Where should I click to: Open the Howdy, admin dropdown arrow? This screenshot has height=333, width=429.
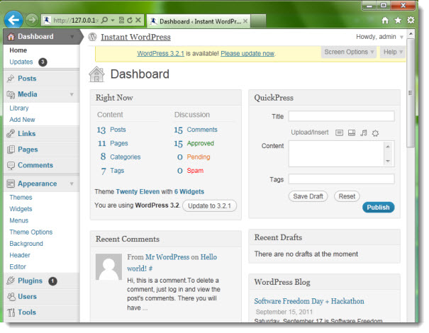click(401, 37)
